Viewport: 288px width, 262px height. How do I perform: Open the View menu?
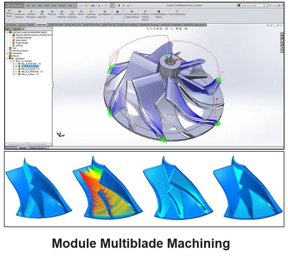40,5
